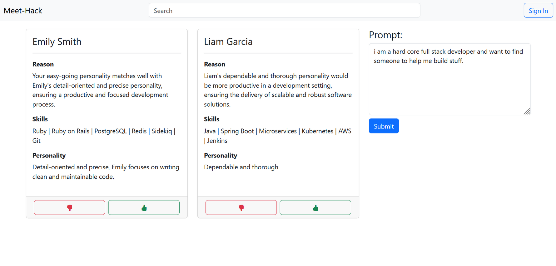Dislike Emily Smith with thumbs-down
This screenshot has width=556, height=266.
coord(69,208)
